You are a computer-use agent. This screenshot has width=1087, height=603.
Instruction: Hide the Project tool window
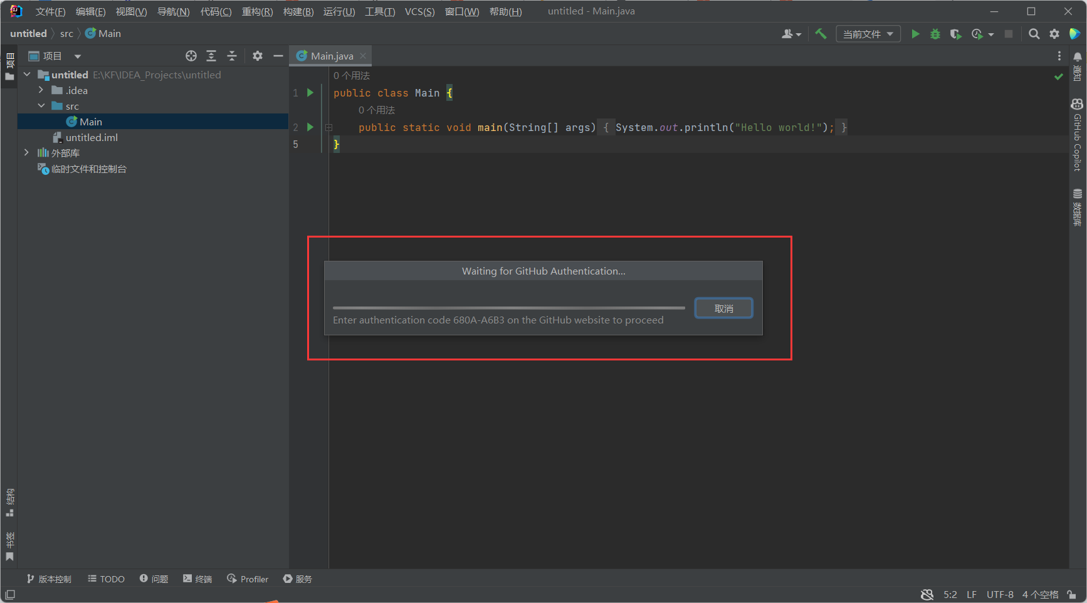[278, 56]
